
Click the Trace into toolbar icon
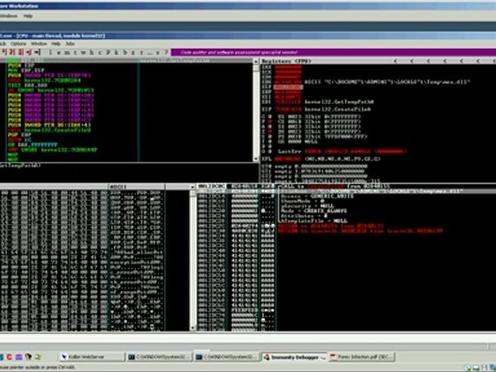21,52
